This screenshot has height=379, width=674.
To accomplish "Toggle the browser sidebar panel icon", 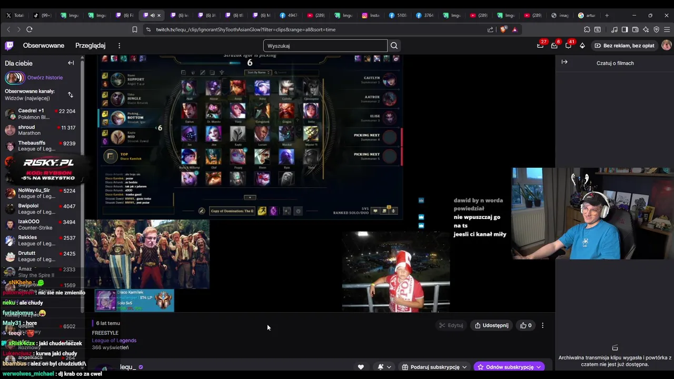I will pos(625,29).
